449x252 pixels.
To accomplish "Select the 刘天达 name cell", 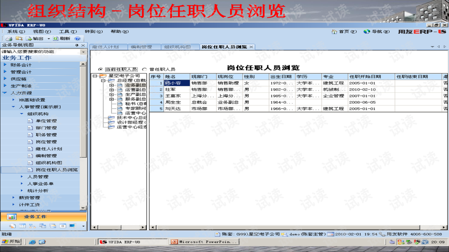I will pyautogui.click(x=177, y=109).
